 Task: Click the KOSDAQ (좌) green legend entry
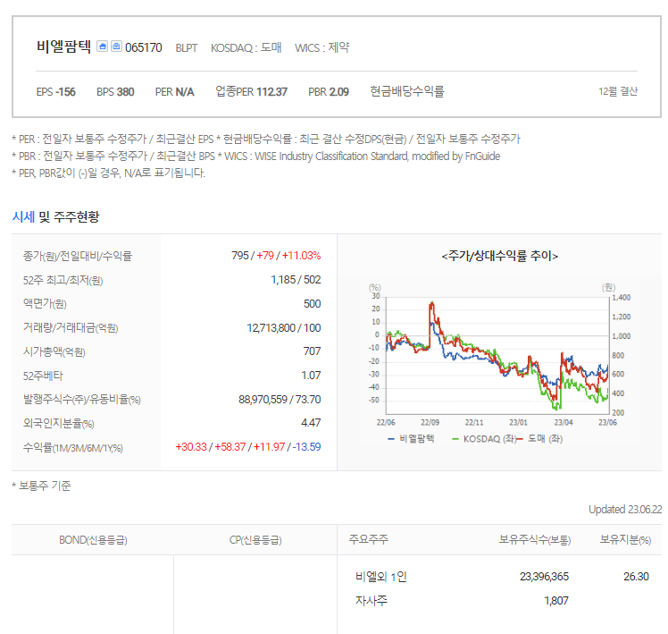tap(484, 438)
